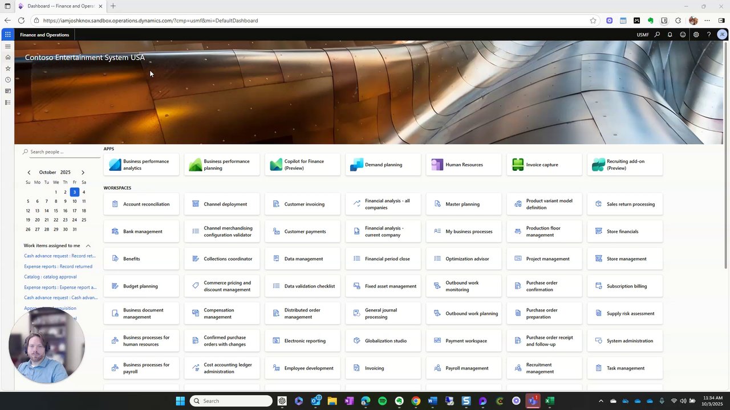
Task: Open the Bank management workspace
Action: click(141, 231)
